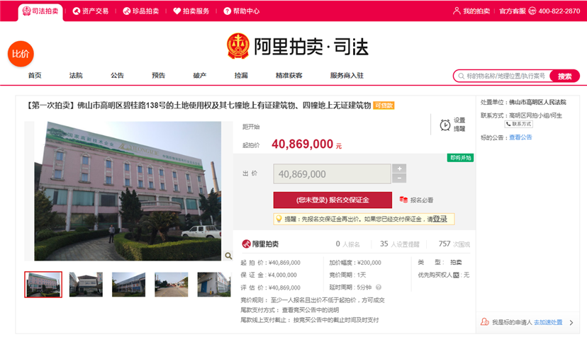Click the lightbulb 提醒 icon
The height and width of the screenshot is (337, 587).
tap(279, 219)
